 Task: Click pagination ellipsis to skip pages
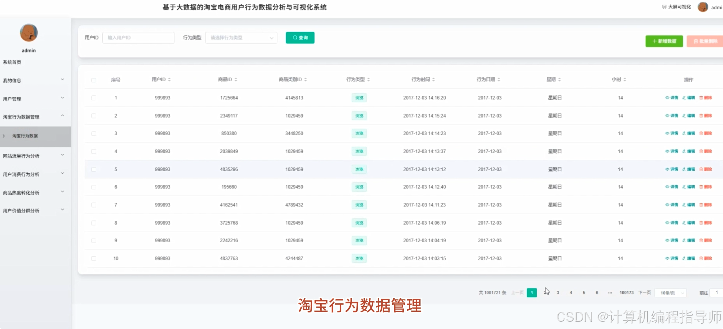tap(610, 292)
